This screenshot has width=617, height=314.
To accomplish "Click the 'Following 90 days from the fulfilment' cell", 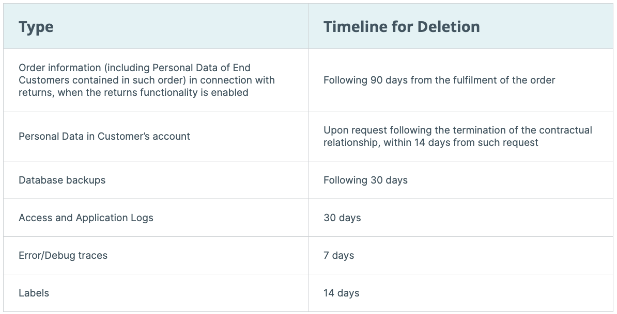I will (439, 80).
